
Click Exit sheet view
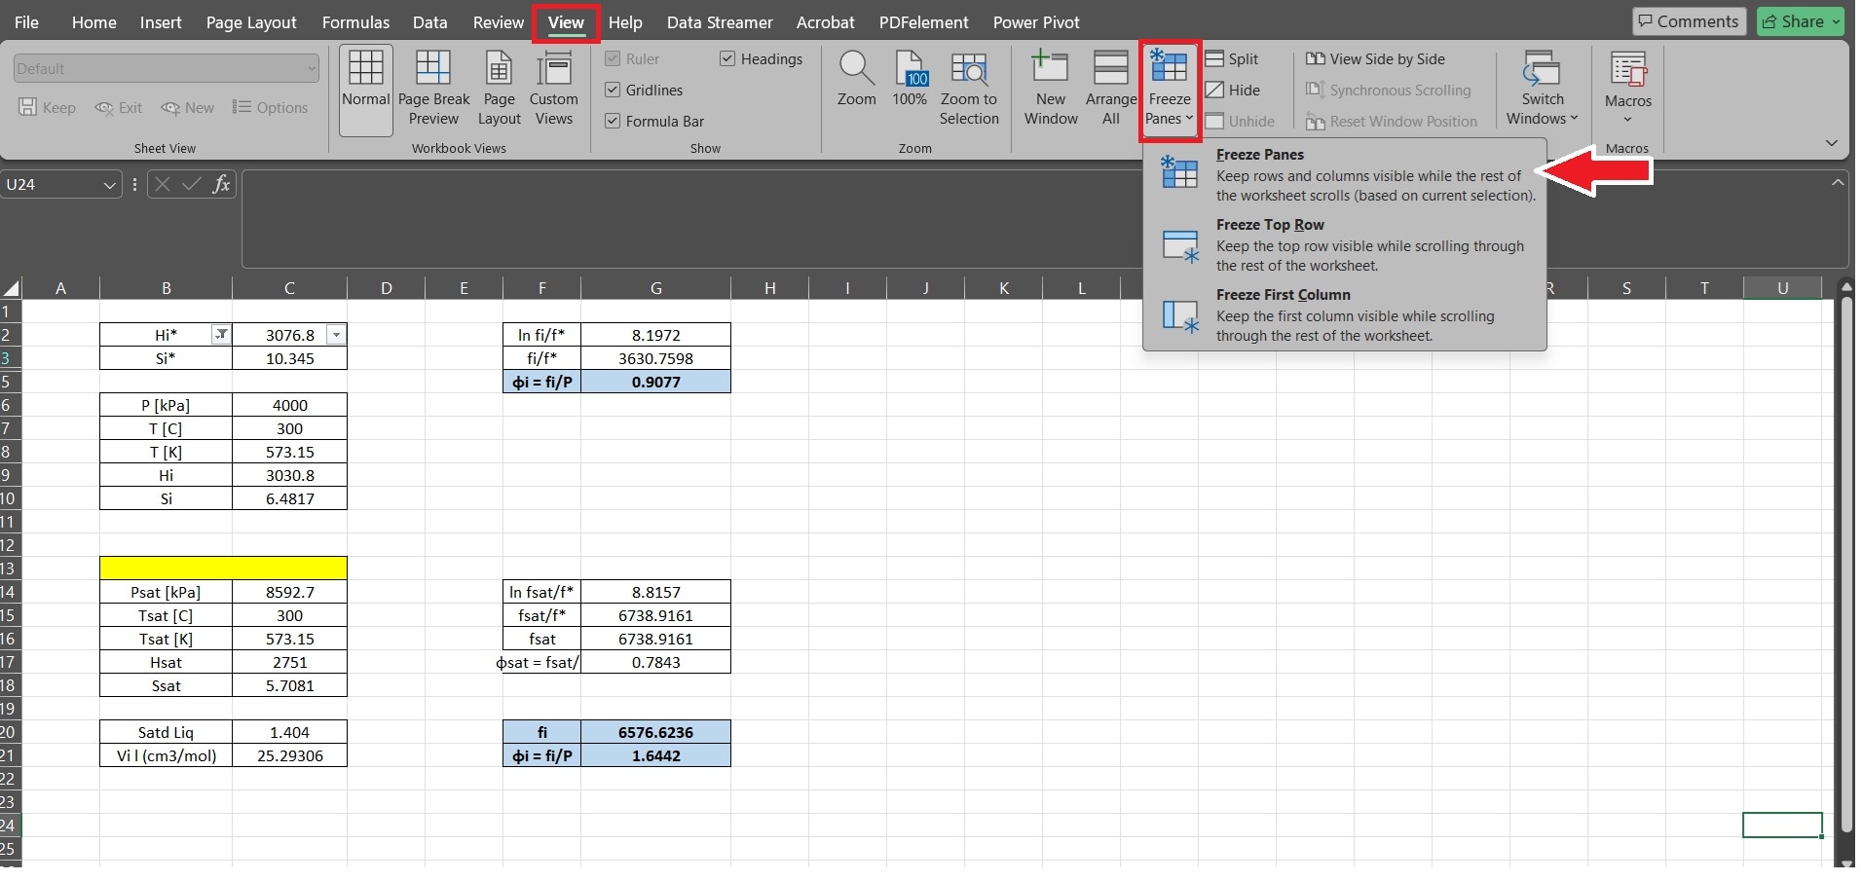point(119,108)
